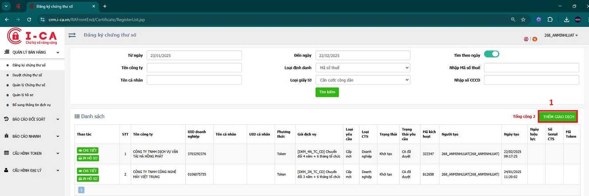
Task: Switch language with the Vietnam flag icon
Action: [535, 39]
